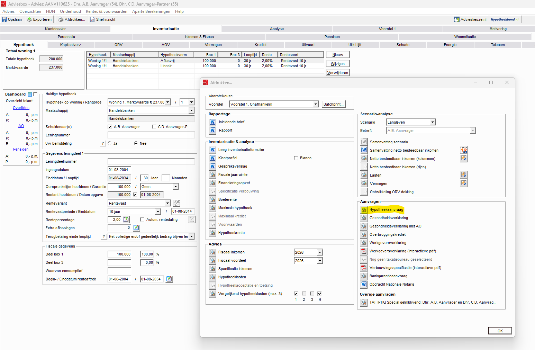
Task: Click the PDF icon for Werkgeversverklaring (interactieve pdf)
Action: coord(364,251)
